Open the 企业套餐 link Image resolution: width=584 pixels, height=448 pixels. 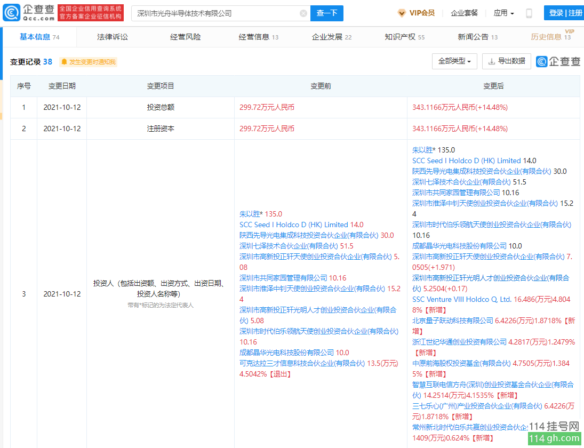pos(464,13)
